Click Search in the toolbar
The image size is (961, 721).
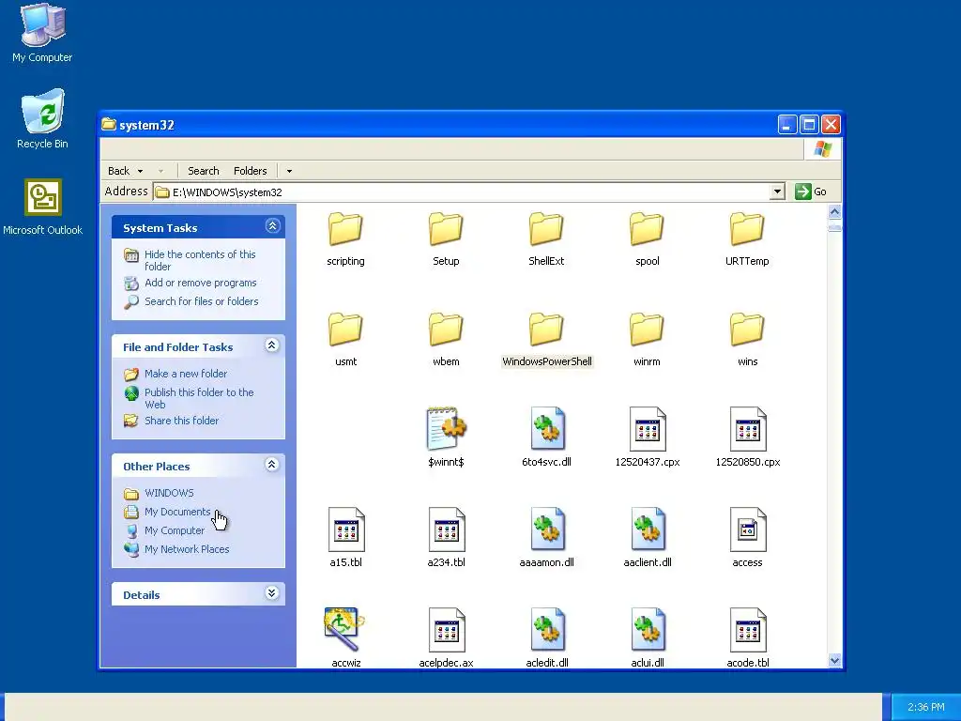[203, 171]
